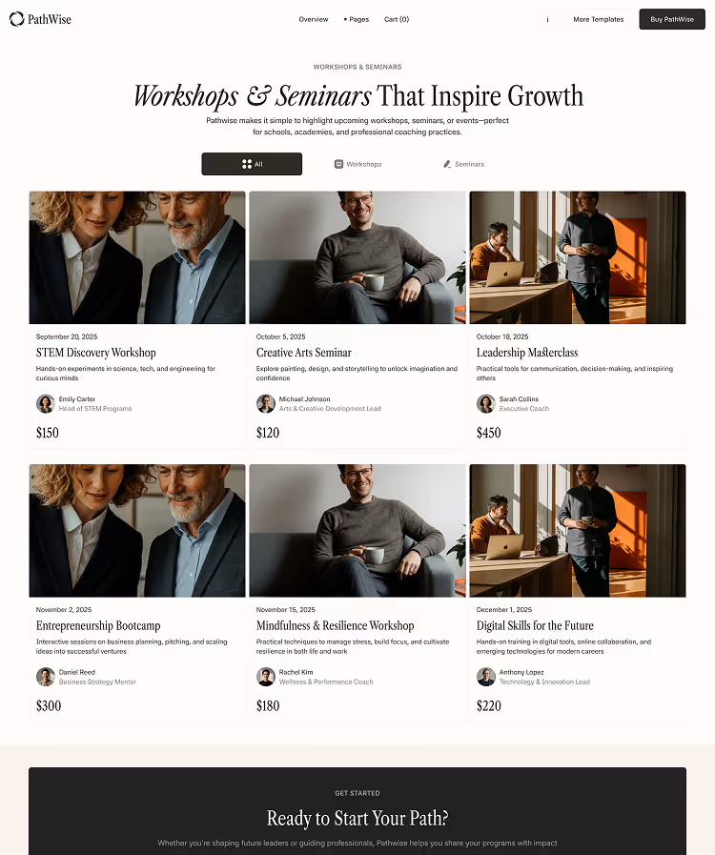
Task: Click Anthony Lopez's profile avatar
Action: pos(486,677)
